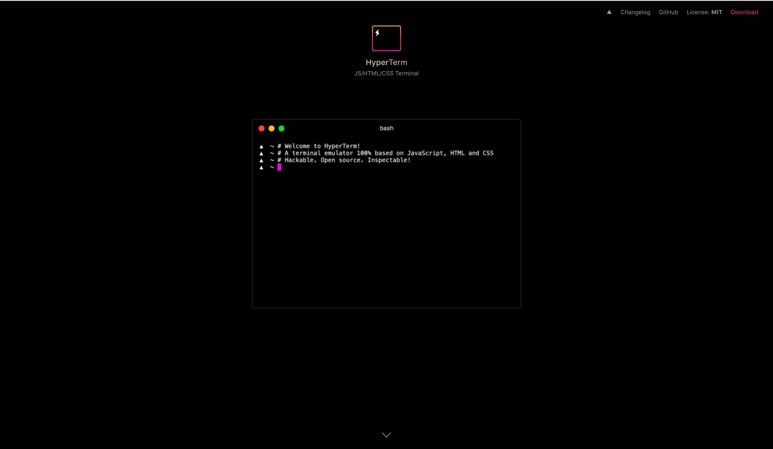The width and height of the screenshot is (773, 449).
Task: Click the prompt triangle beside Welcome line
Action: (x=261, y=146)
